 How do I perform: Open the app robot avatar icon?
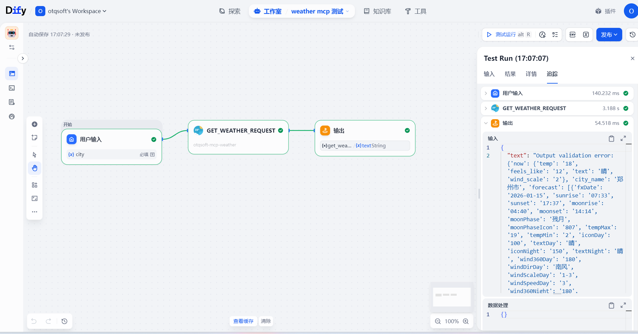12,33
